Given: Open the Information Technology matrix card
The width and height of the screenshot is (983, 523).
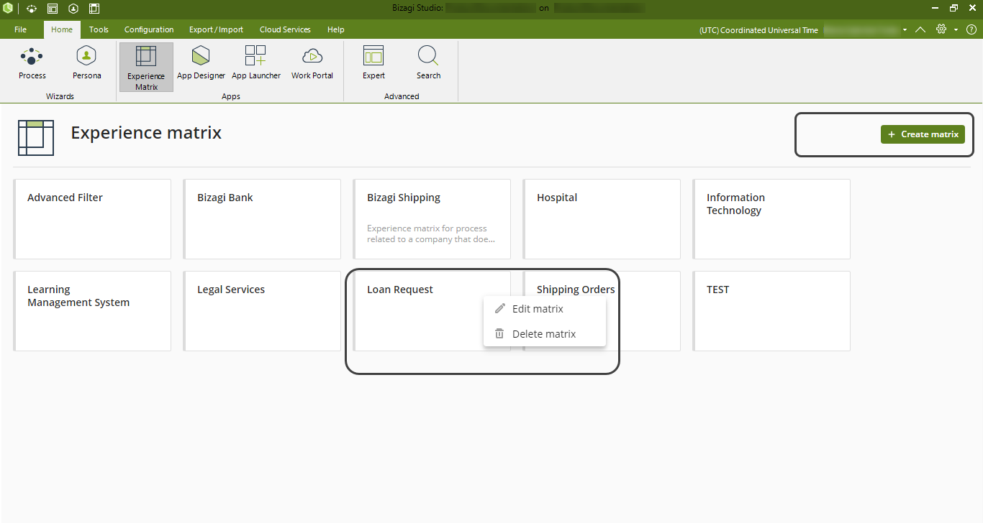Looking at the screenshot, I should pos(771,219).
